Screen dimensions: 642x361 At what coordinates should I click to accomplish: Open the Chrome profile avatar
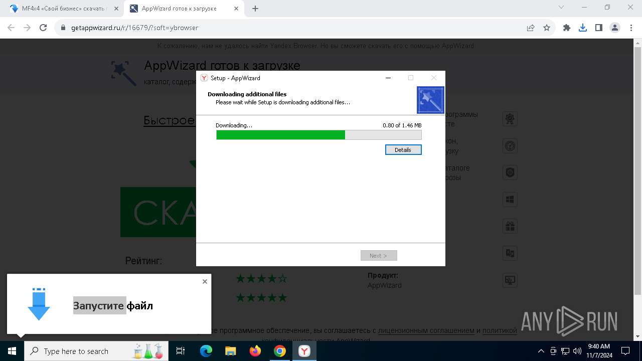pos(615,28)
